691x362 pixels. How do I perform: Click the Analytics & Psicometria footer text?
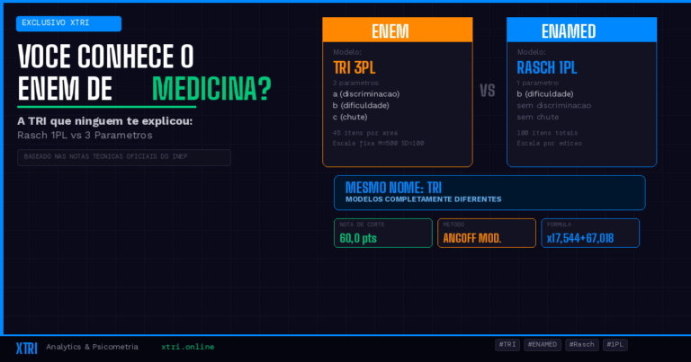pyautogui.click(x=92, y=347)
